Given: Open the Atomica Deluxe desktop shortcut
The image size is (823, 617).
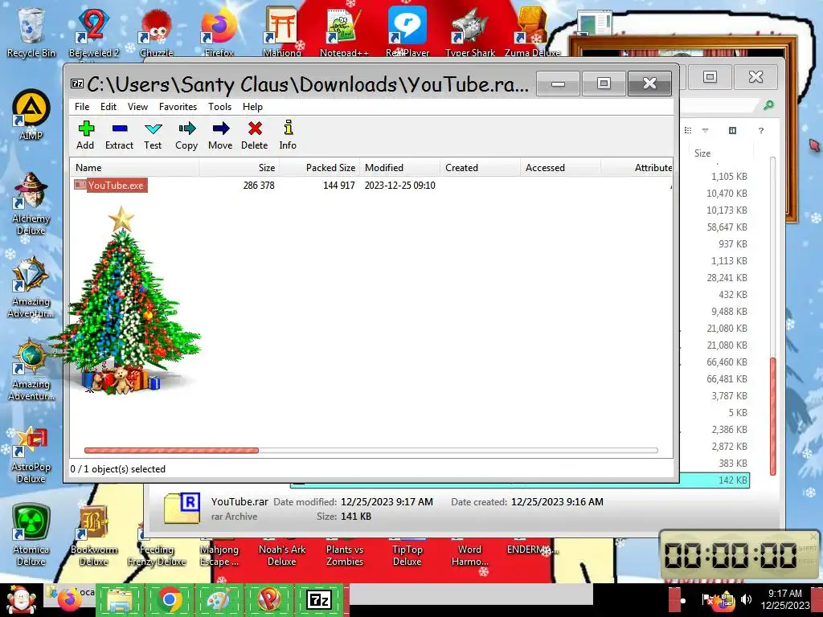Looking at the screenshot, I should (31, 535).
